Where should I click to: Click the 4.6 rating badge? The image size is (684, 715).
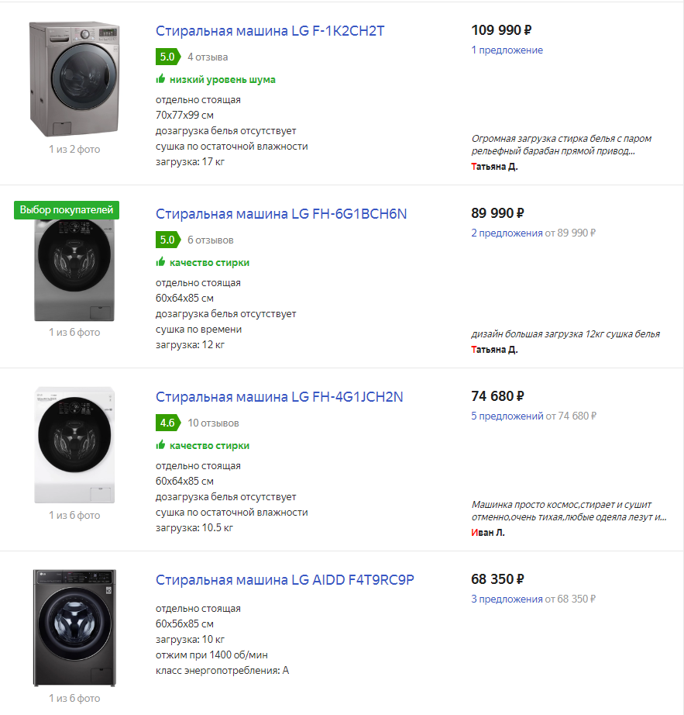tap(167, 423)
